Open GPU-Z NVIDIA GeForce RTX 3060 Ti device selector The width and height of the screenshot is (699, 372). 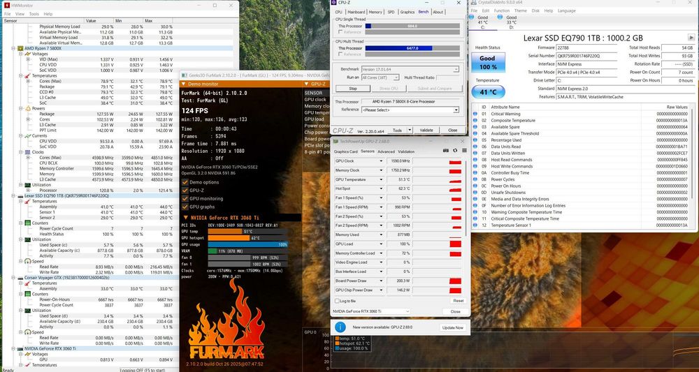(371, 311)
